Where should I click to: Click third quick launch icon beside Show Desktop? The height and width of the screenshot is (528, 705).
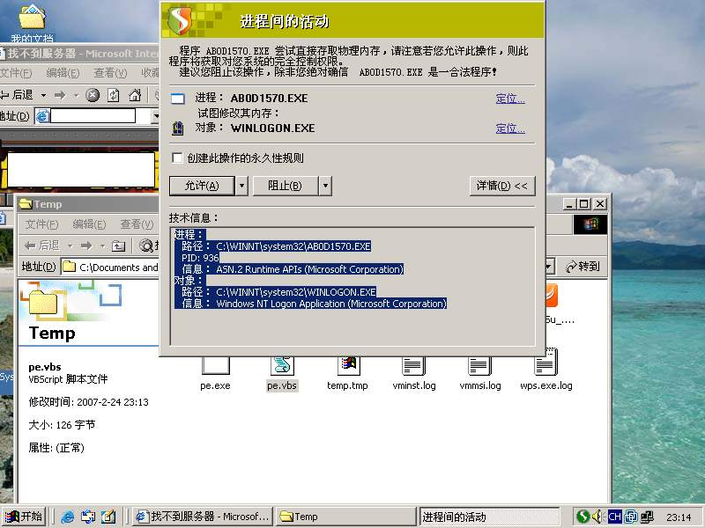coord(108,517)
